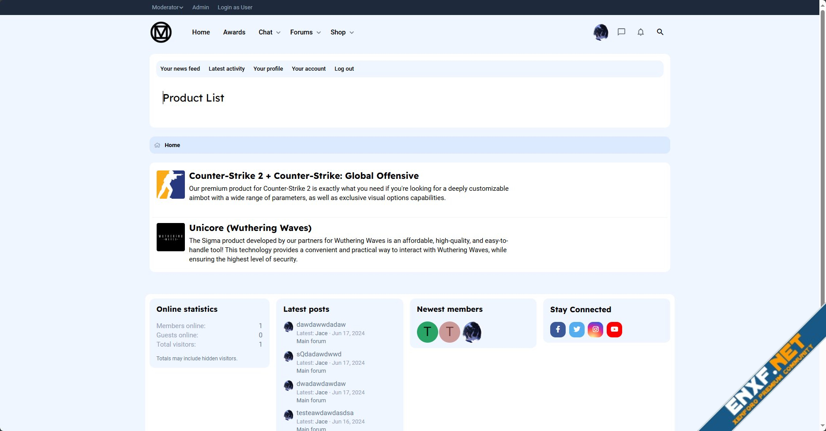826x431 pixels.
Task: Click Admin link in top bar
Action: click(201, 8)
